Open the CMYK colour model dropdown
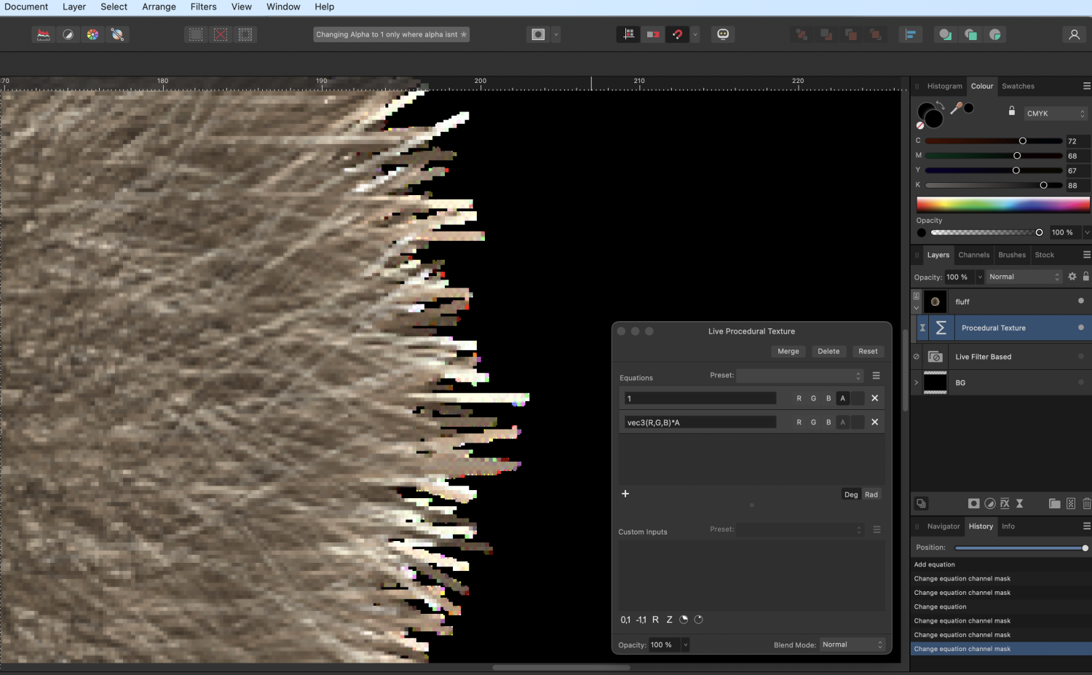This screenshot has width=1092, height=675. (1054, 113)
